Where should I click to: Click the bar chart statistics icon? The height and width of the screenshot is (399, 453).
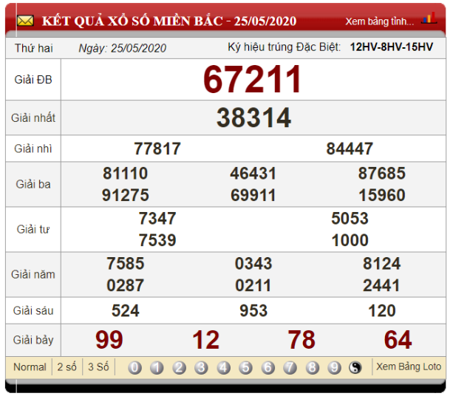point(428,19)
